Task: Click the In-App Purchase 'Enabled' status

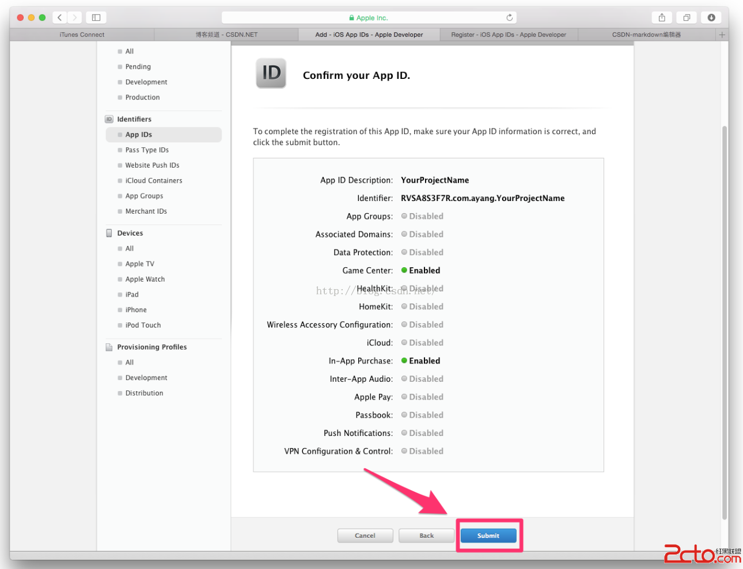Action: 424,361
